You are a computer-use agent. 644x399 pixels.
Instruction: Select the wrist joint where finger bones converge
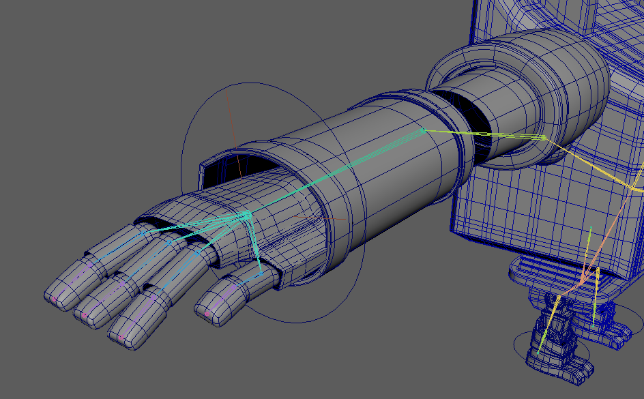coord(247,214)
